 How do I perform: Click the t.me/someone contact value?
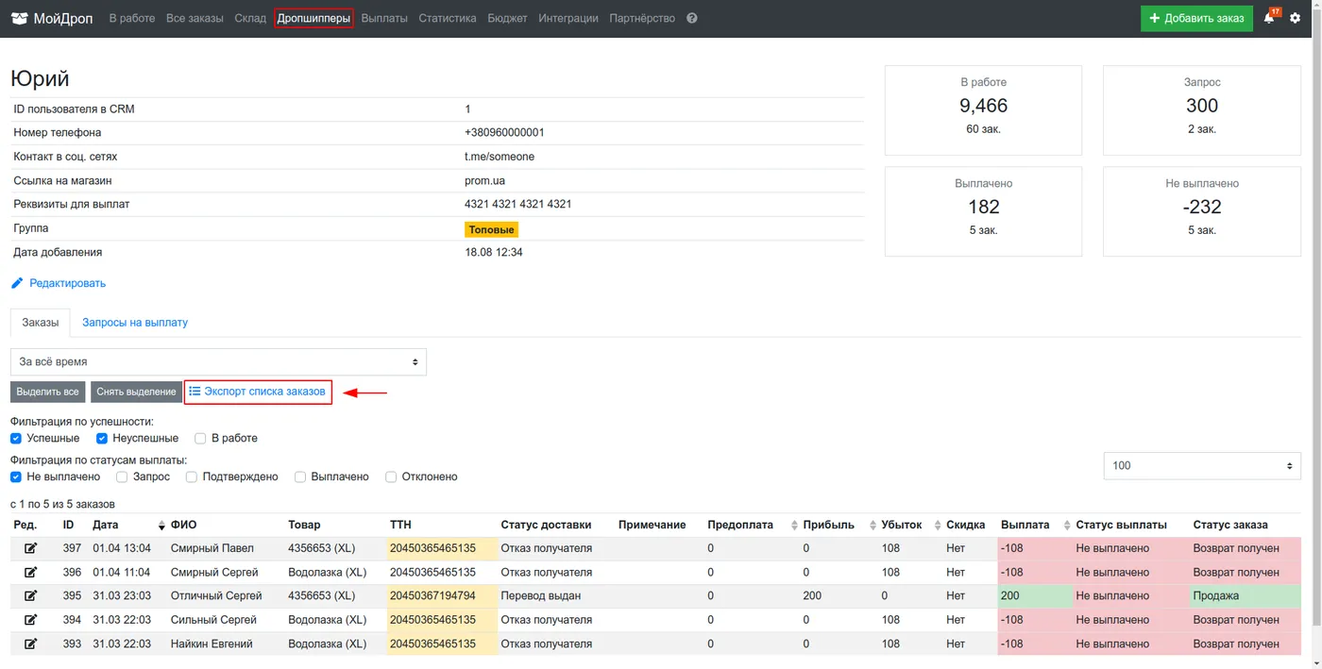coord(500,157)
